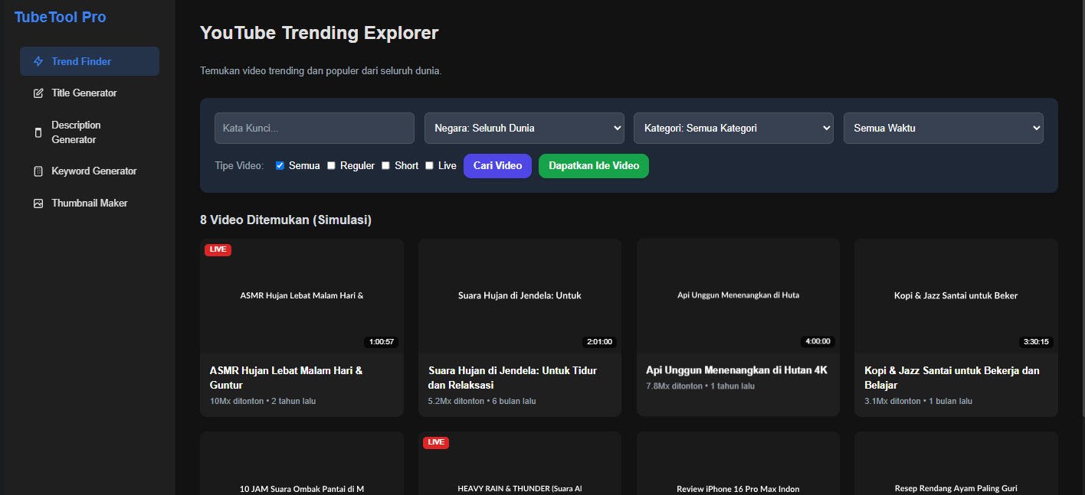The height and width of the screenshot is (495, 1085).
Task: Click the Description Generator clipboard icon
Action: click(38, 132)
